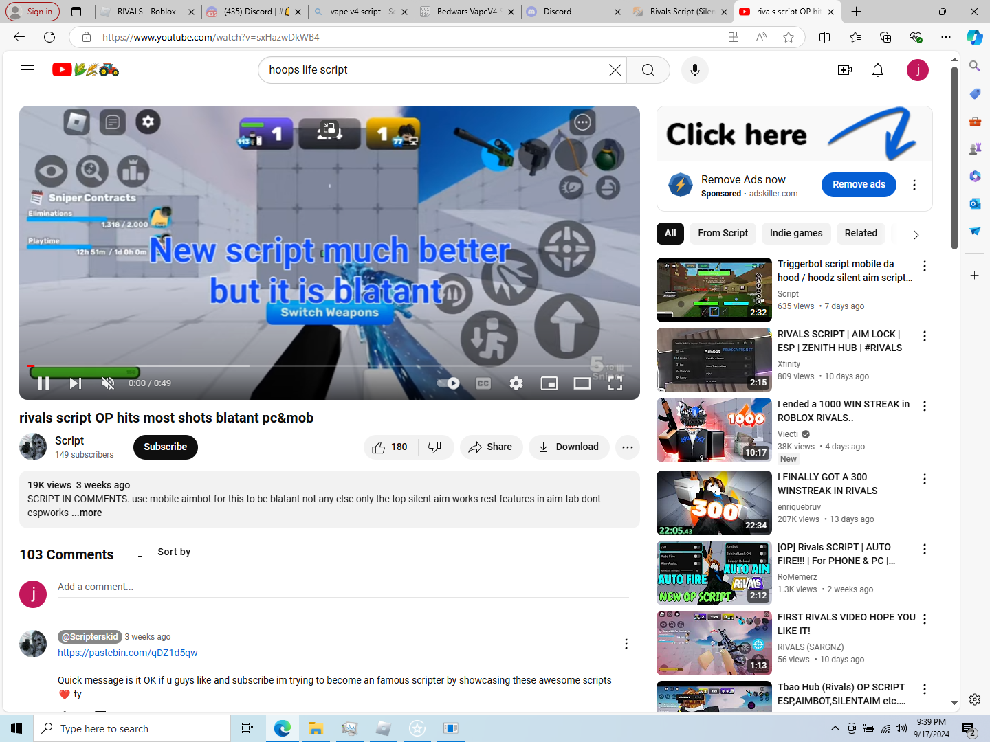
Task: Open Task View on taskbar
Action: (x=247, y=728)
